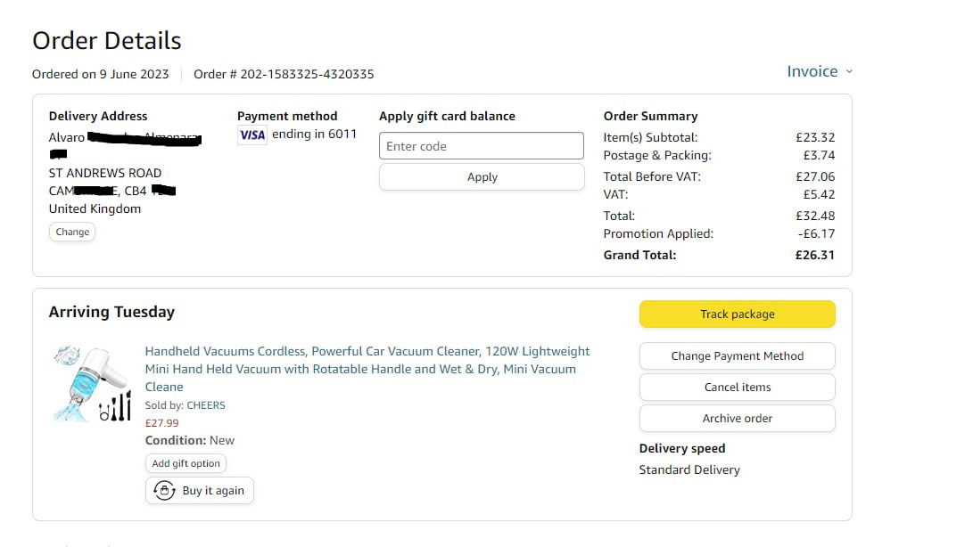Click the Cancel items button
This screenshot has height=547, width=973.
[x=737, y=388]
